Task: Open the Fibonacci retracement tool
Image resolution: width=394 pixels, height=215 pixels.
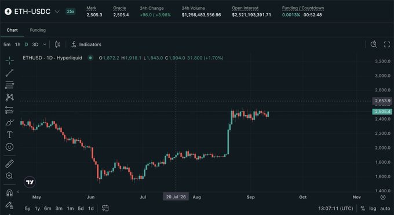Action: coord(9,85)
